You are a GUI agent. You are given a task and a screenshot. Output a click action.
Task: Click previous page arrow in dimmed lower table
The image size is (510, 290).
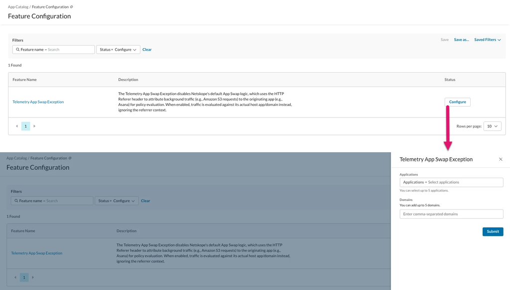click(x=15, y=278)
